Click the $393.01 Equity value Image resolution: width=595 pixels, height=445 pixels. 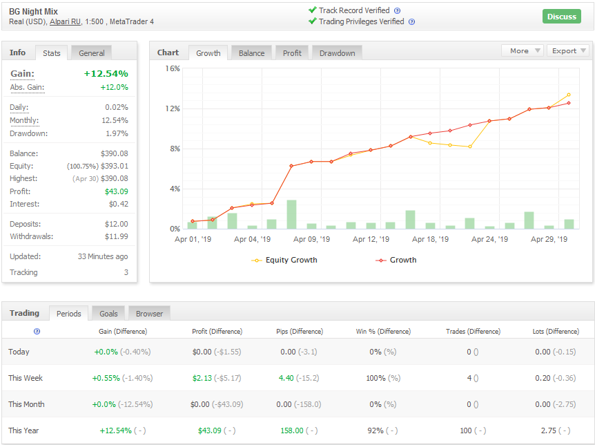[114, 166]
